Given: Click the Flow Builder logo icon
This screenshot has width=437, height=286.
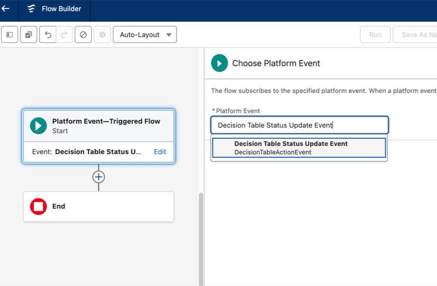Looking at the screenshot, I should point(31,8).
